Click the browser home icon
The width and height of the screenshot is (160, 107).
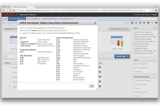[x=14, y=10]
